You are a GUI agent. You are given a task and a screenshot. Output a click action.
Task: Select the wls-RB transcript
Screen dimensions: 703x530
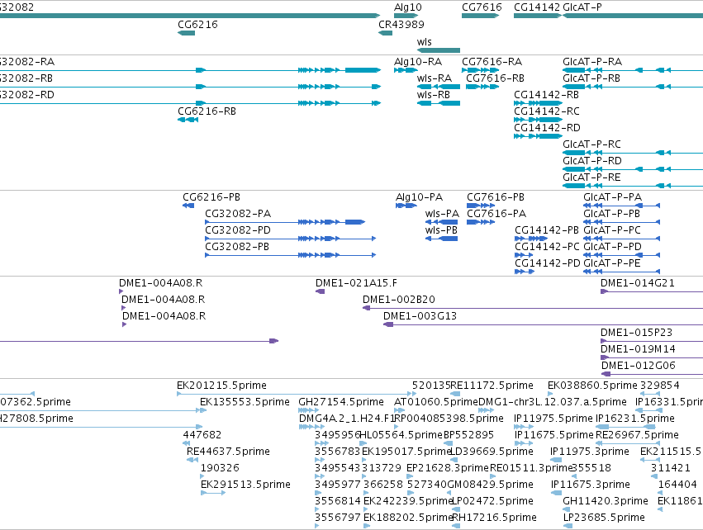click(439, 103)
